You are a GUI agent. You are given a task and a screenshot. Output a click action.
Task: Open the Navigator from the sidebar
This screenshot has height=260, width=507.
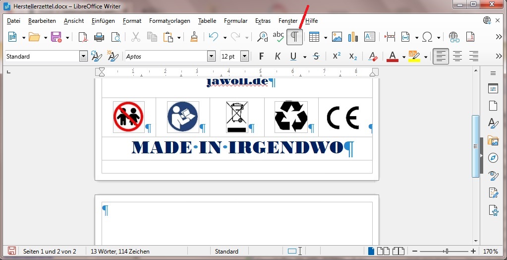493,158
